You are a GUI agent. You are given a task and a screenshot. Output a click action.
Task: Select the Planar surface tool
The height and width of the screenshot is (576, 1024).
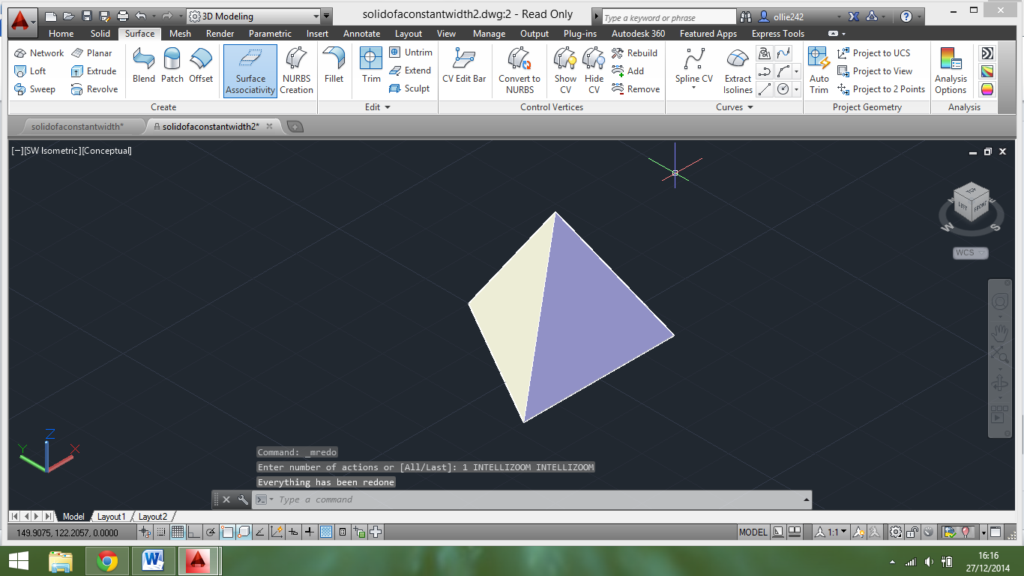click(x=91, y=53)
